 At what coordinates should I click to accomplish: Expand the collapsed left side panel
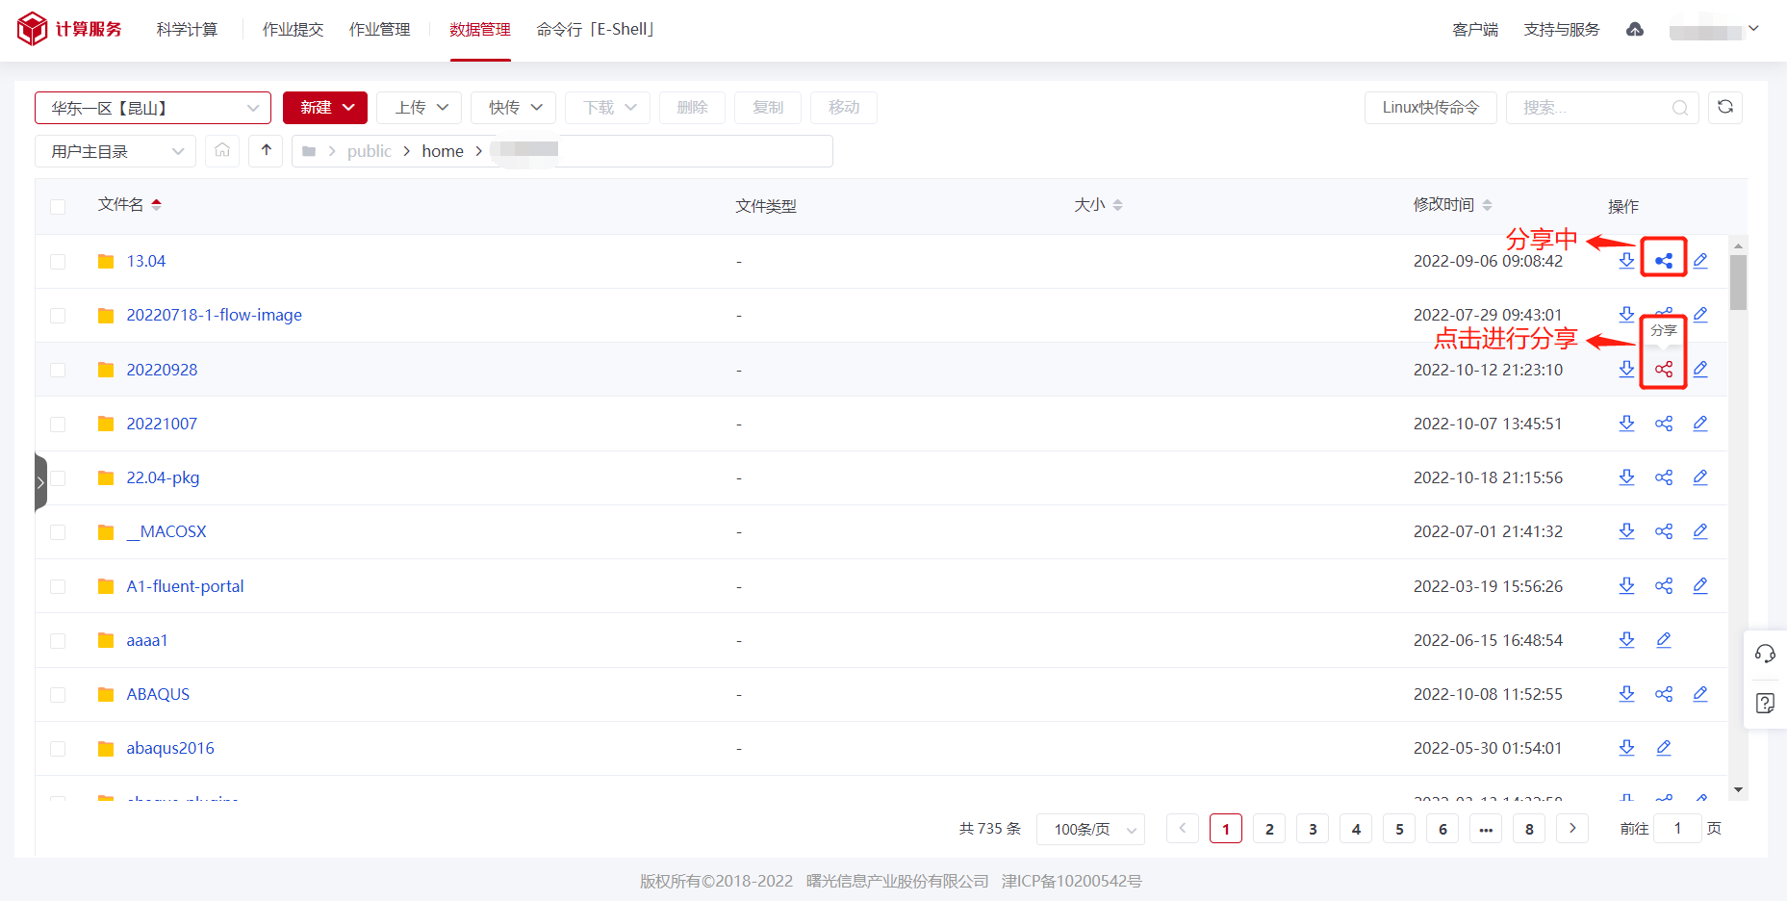(x=40, y=482)
